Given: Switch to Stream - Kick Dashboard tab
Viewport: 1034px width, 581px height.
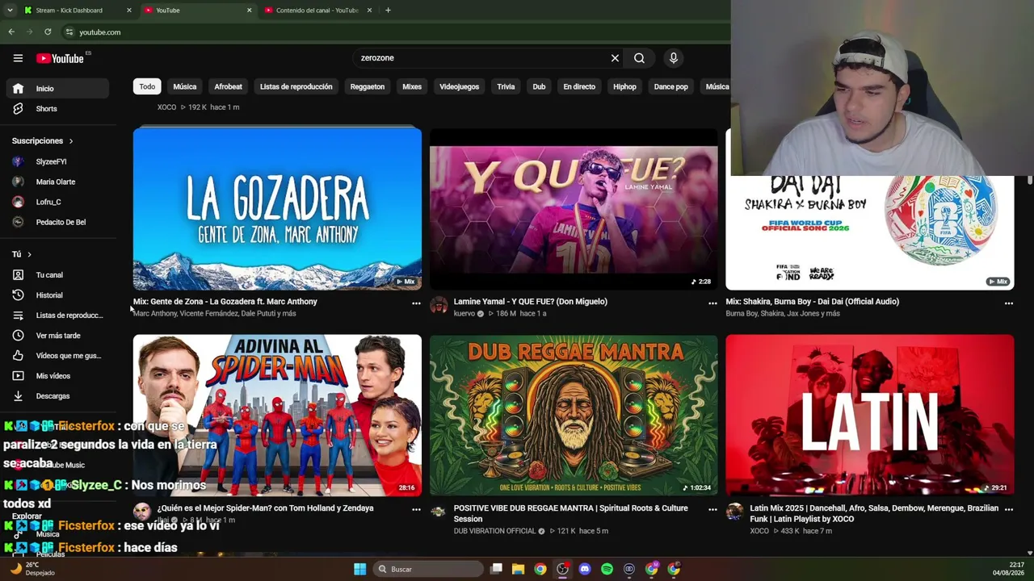Looking at the screenshot, I should click(x=77, y=10).
